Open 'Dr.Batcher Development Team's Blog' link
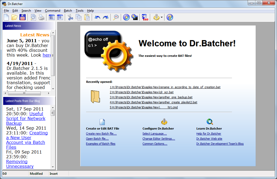 pos(220,144)
